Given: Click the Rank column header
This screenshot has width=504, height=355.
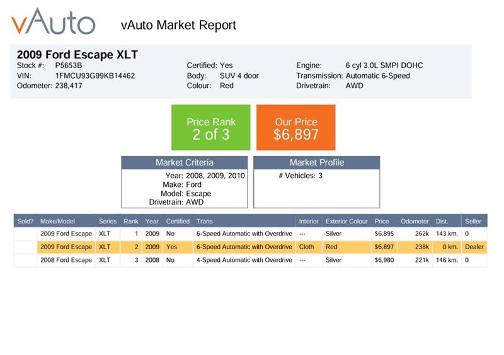Looking at the screenshot, I should point(131,222).
